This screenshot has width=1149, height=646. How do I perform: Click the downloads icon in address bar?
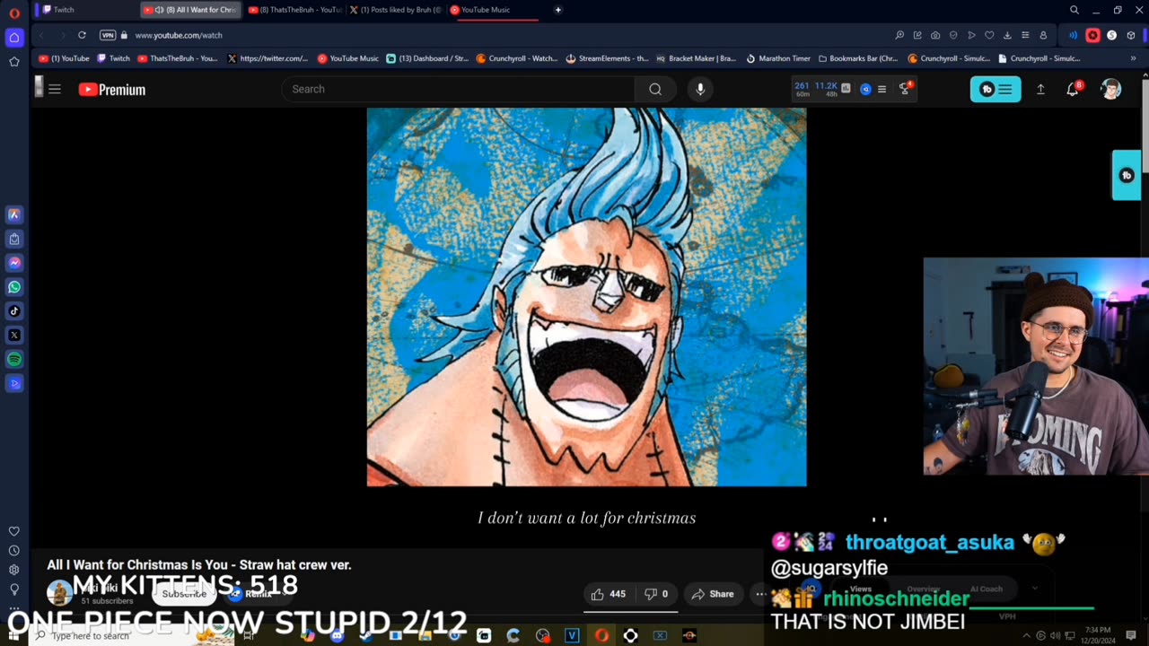pos(1007,35)
